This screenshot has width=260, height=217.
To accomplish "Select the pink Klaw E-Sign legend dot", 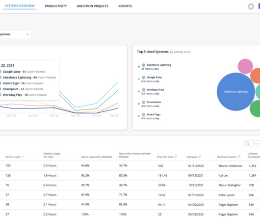I will 139,116.
